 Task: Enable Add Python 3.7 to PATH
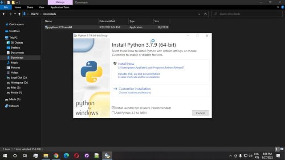[113, 113]
